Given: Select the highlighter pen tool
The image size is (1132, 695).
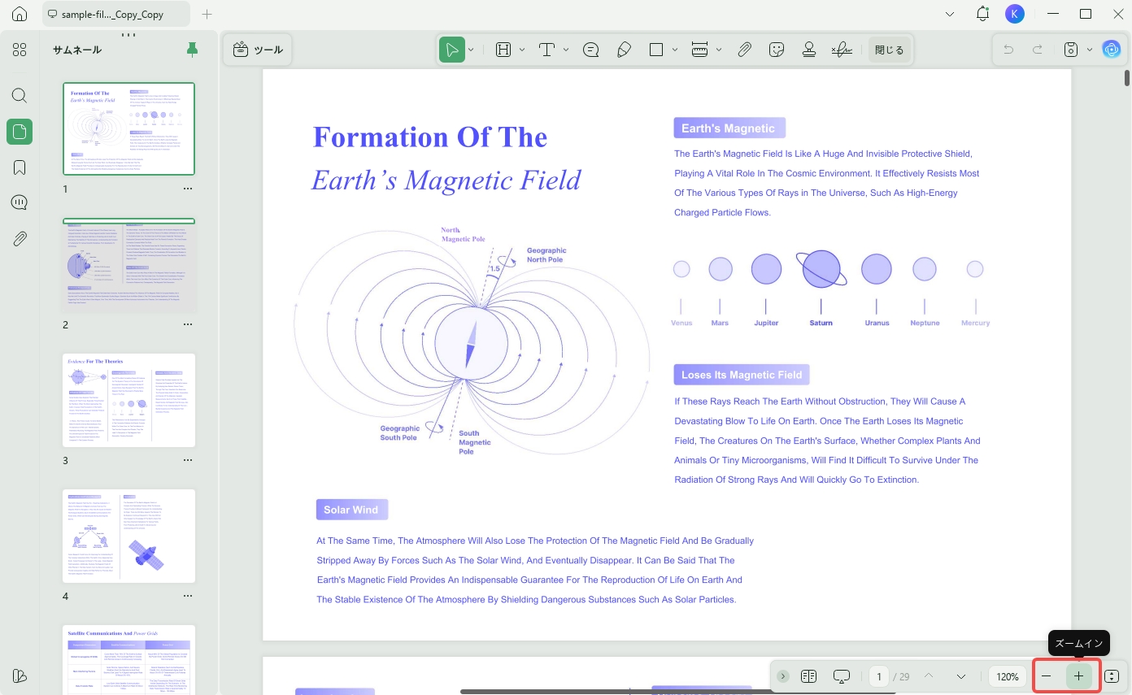Looking at the screenshot, I should click(624, 50).
